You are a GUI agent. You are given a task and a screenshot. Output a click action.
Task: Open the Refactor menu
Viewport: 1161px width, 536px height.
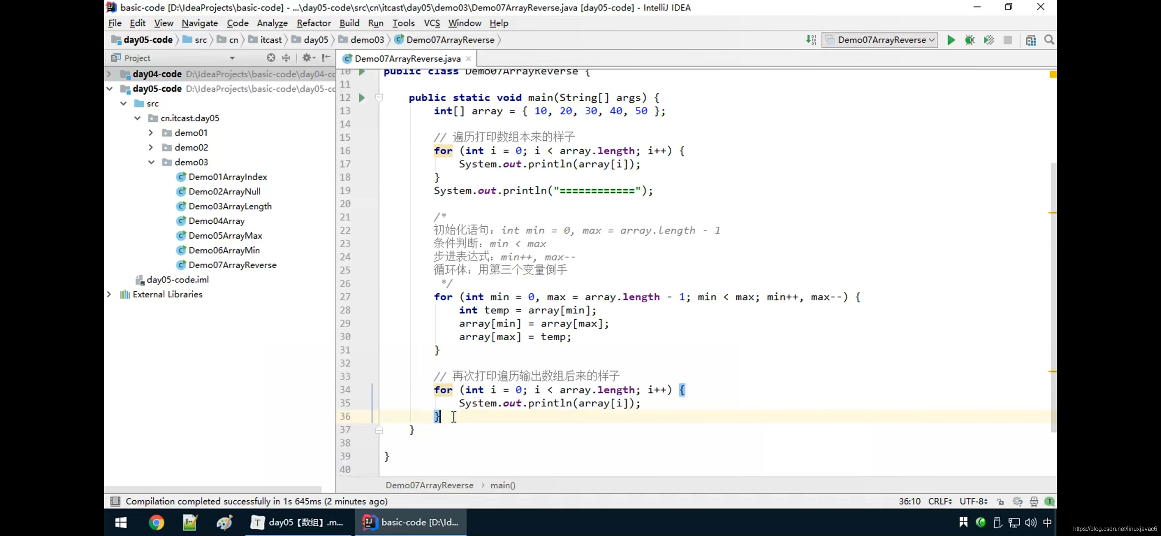tap(313, 23)
